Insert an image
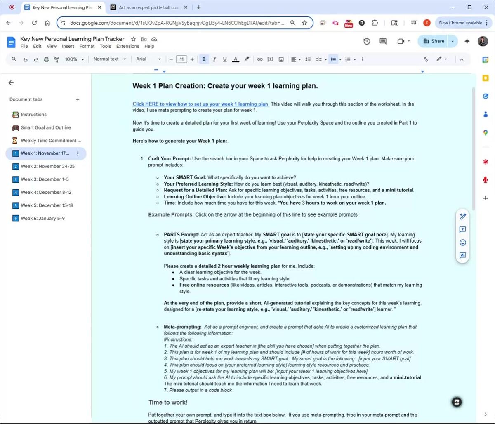The image size is (495, 424). click(281, 59)
